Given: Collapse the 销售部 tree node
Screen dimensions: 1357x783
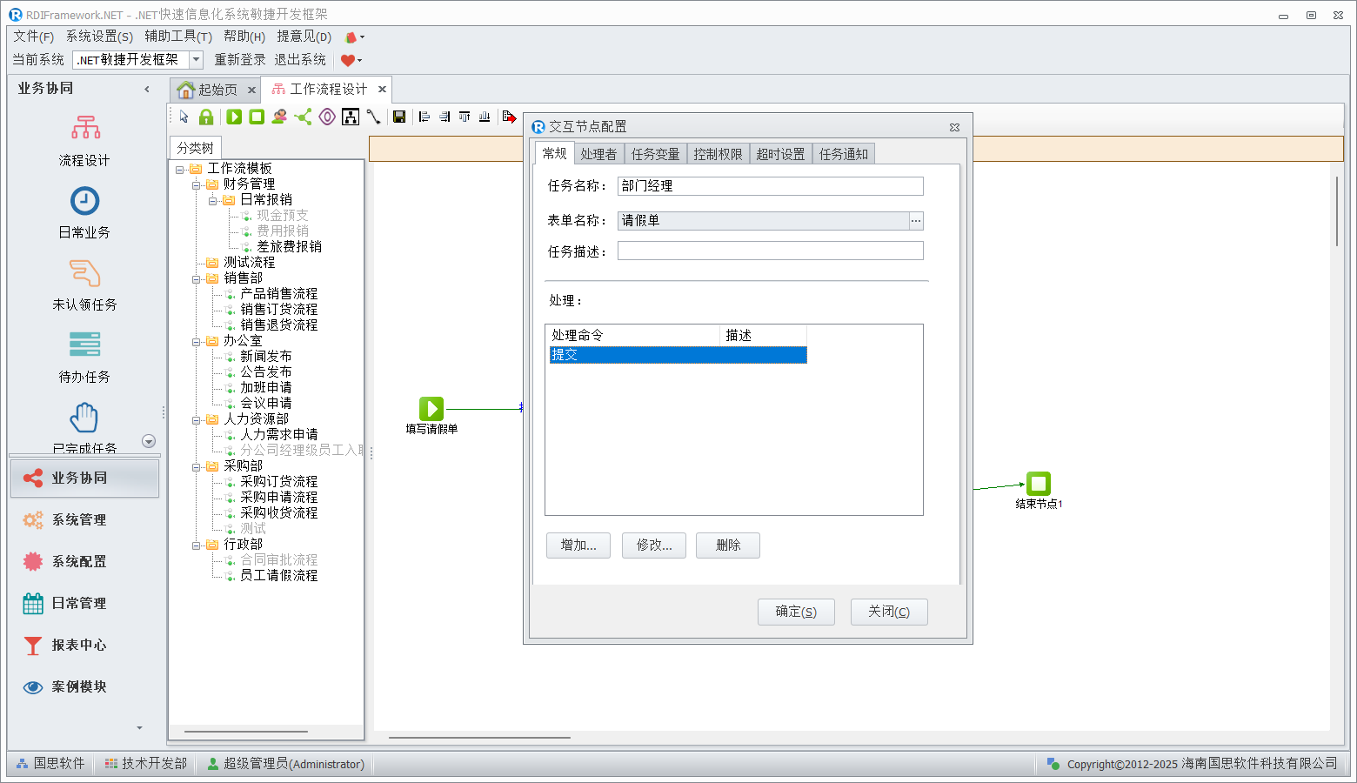Looking at the screenshot, I should point(197,278).
